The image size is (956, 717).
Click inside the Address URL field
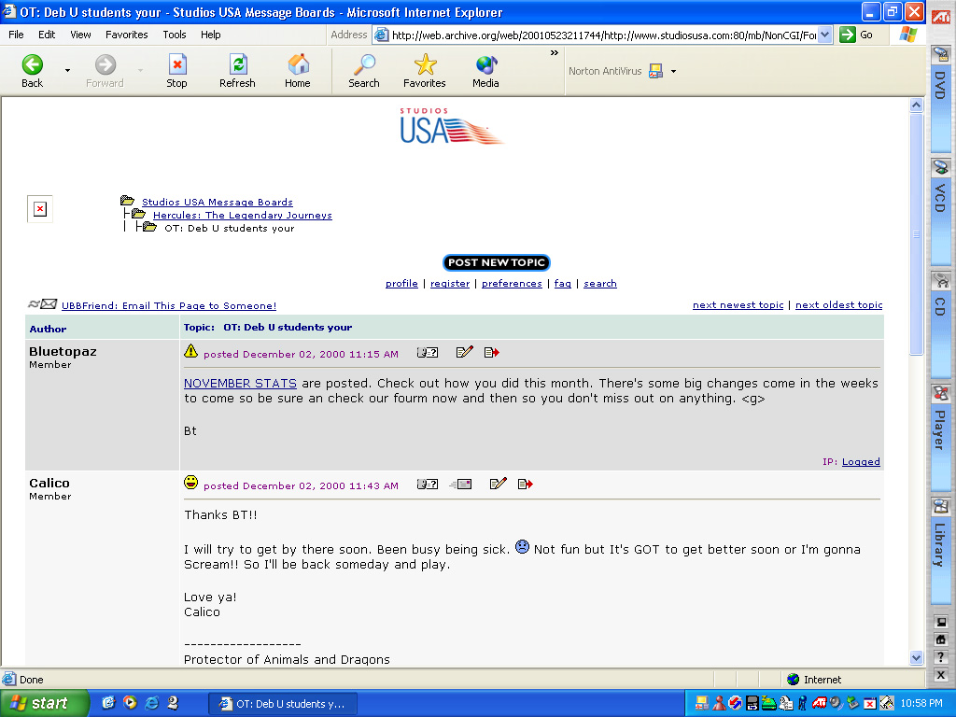[x=604, y=35]
